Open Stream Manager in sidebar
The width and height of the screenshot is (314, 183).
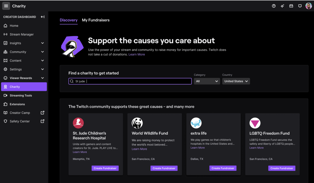point(24,34)
